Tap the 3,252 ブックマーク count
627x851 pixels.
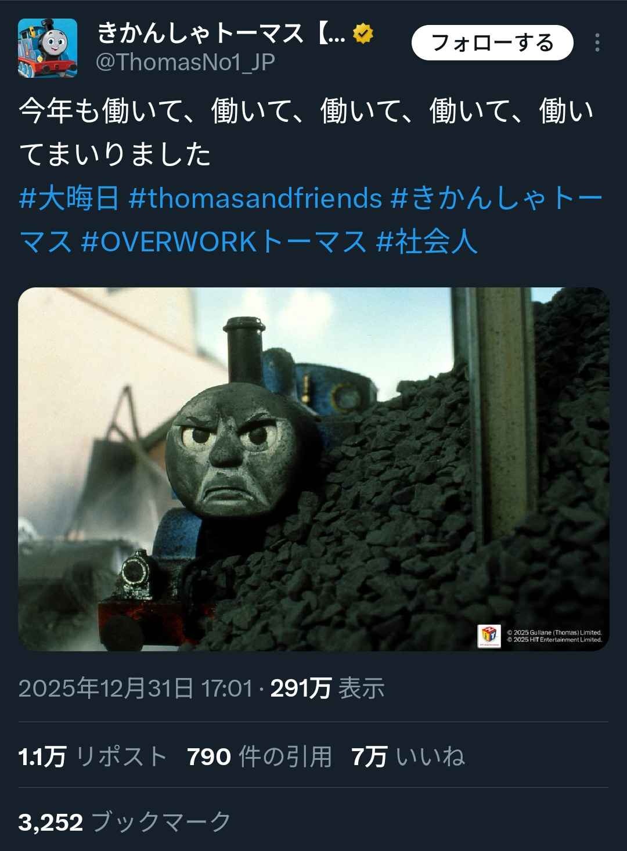click(x=125, y=822)
